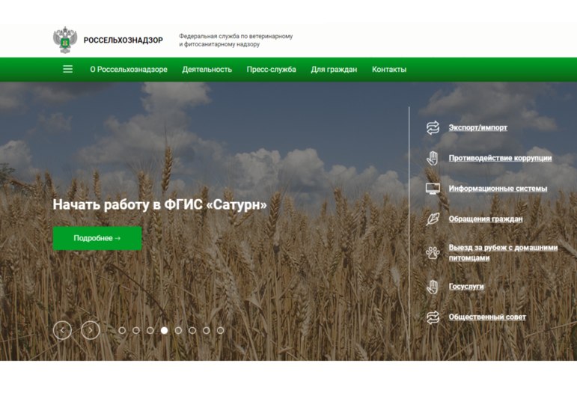
Task: Click the Rosselkhoznadzor coat of arms logo
Action: 64,40
